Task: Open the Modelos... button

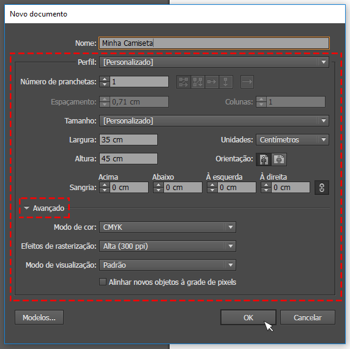Action: point(39,317)
